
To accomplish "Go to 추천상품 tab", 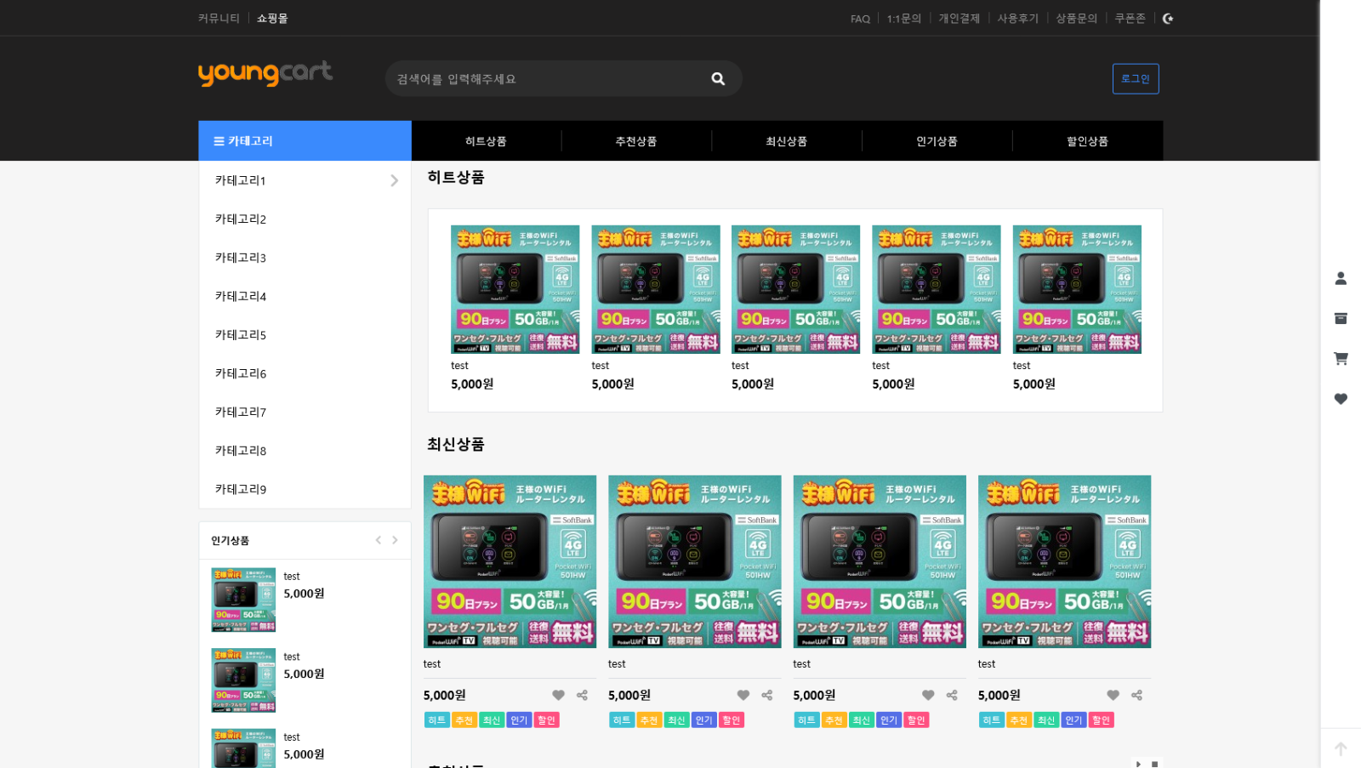I will [636, 141].
